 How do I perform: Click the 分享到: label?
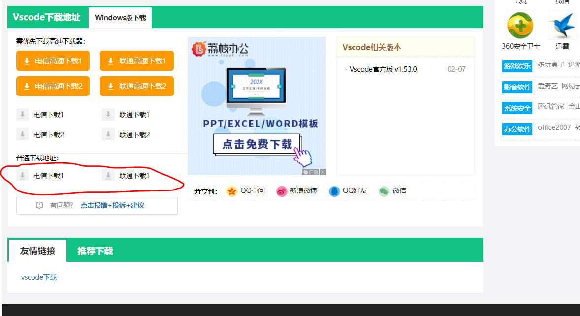tap(206, 191)
